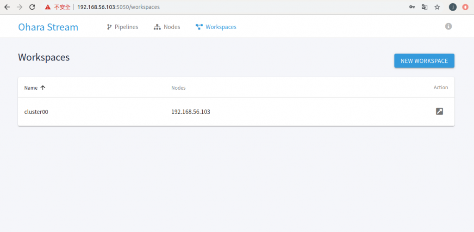This screenshot has height=232, width=474.
Task: Switch to the Pipelines tab
Action: coord(126,27)
